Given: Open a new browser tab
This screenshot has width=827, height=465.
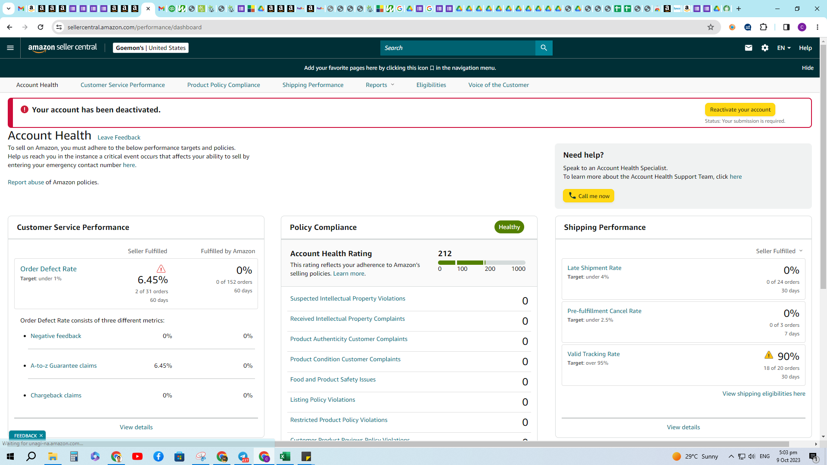Looking at the screenshot, I should [739, 9].
